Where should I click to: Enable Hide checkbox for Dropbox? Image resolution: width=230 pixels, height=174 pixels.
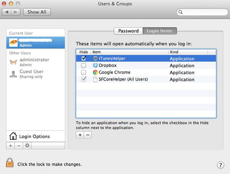pos(84,66)
